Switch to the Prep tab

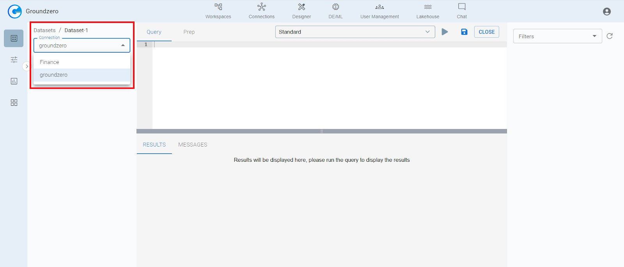pos(189,32)
